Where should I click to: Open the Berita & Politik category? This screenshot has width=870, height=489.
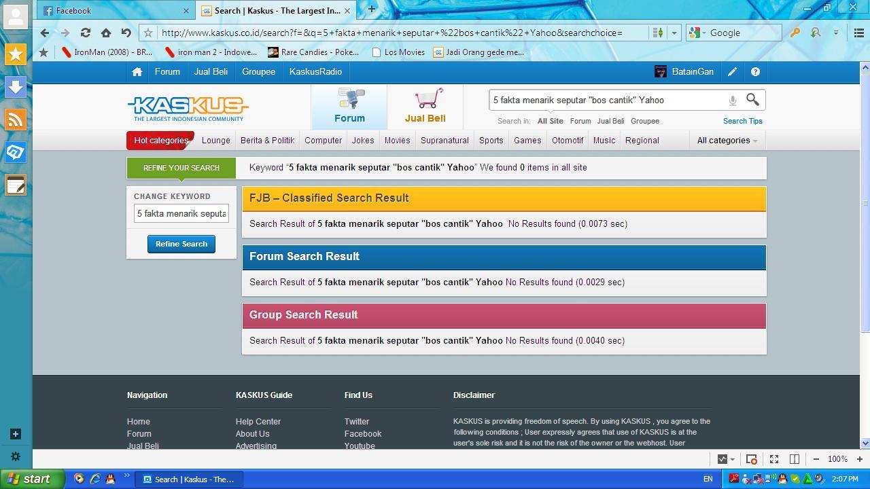click(x=267, y=141)
